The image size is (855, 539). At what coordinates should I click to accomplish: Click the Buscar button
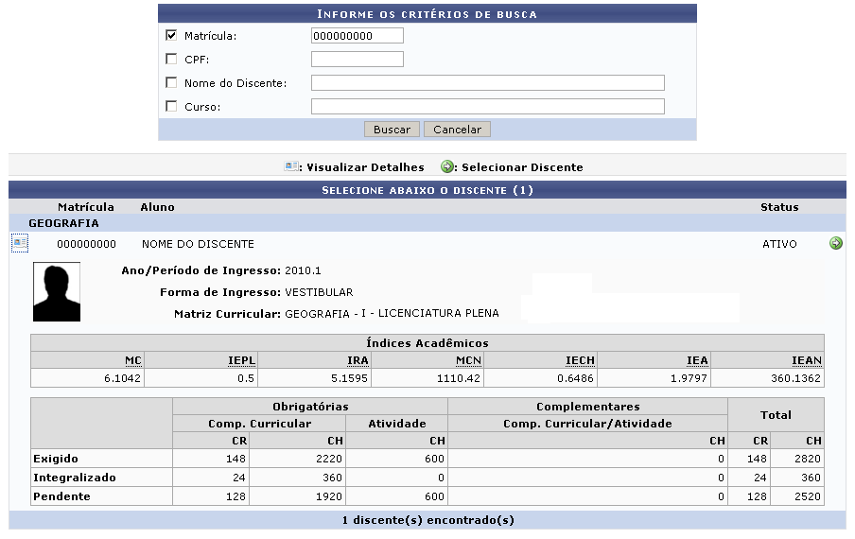point(392,130)
